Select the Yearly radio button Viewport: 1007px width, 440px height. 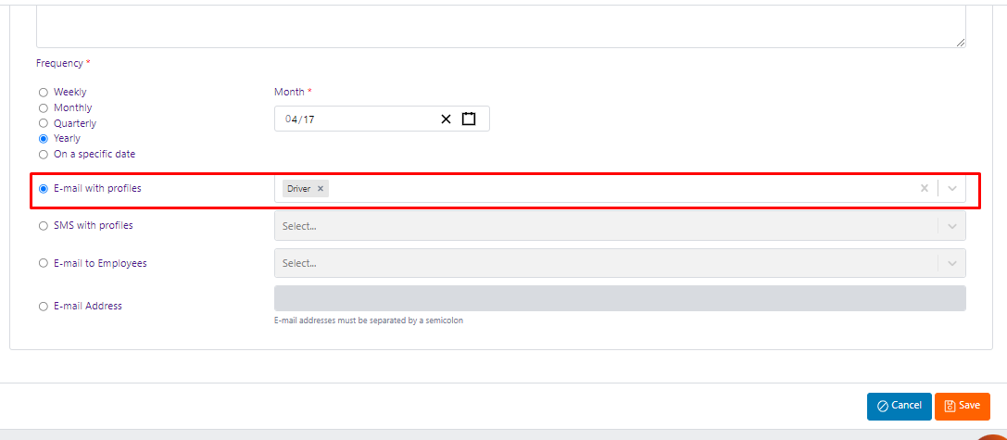[x=44, y=139]
